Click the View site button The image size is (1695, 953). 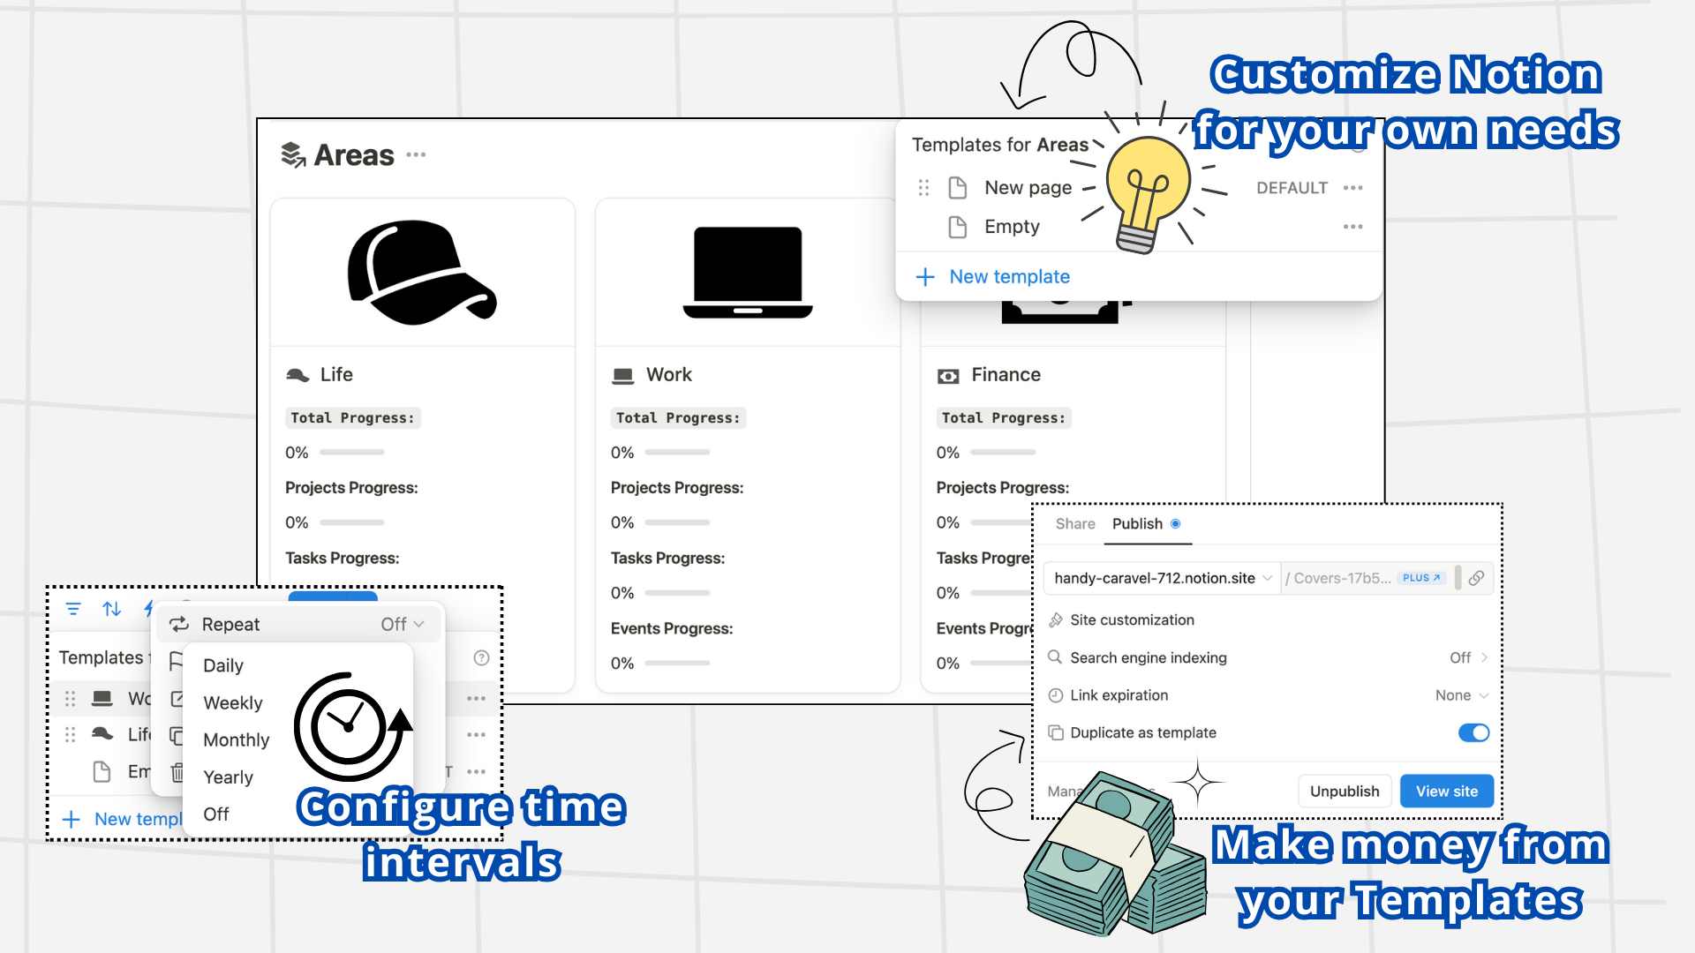tap(1446, 791)
